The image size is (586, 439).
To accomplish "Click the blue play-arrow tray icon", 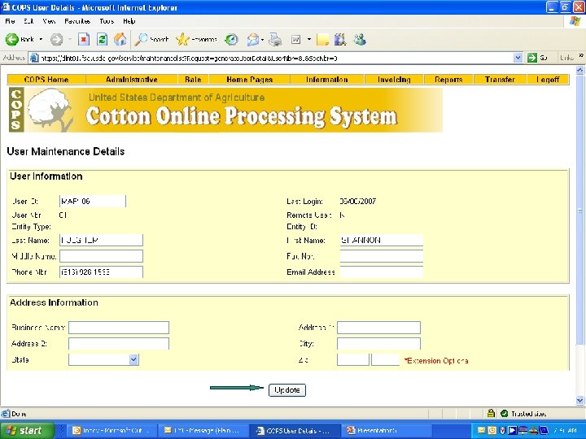I will pos(513,430).
